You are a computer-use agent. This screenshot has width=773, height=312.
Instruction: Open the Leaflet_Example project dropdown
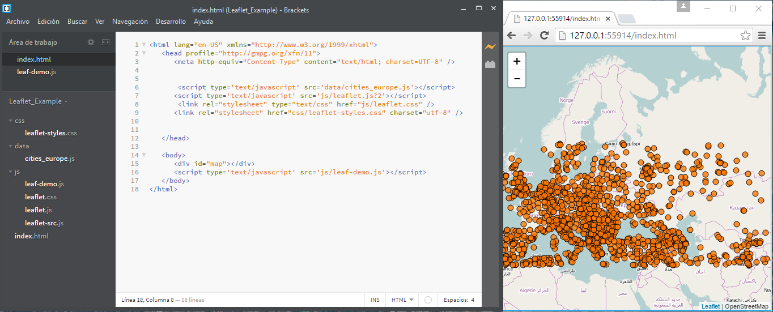click(38, 101)
